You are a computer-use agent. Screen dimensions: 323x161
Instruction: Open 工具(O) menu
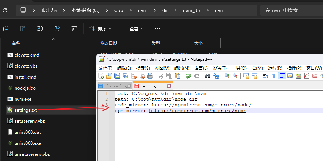click(239, 68)
